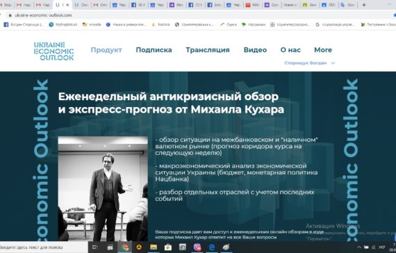Open the MyEnglishLab bookmark
396x253 pixels.
click(x=63, y=24)
